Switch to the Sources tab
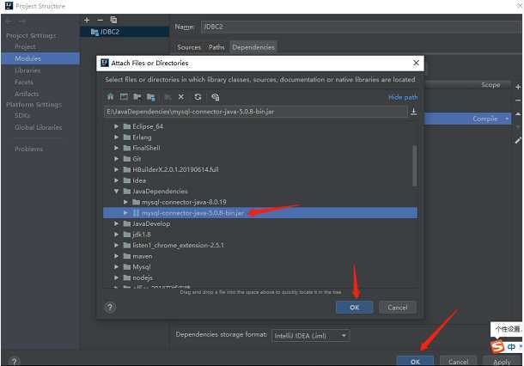 point(189,47)
